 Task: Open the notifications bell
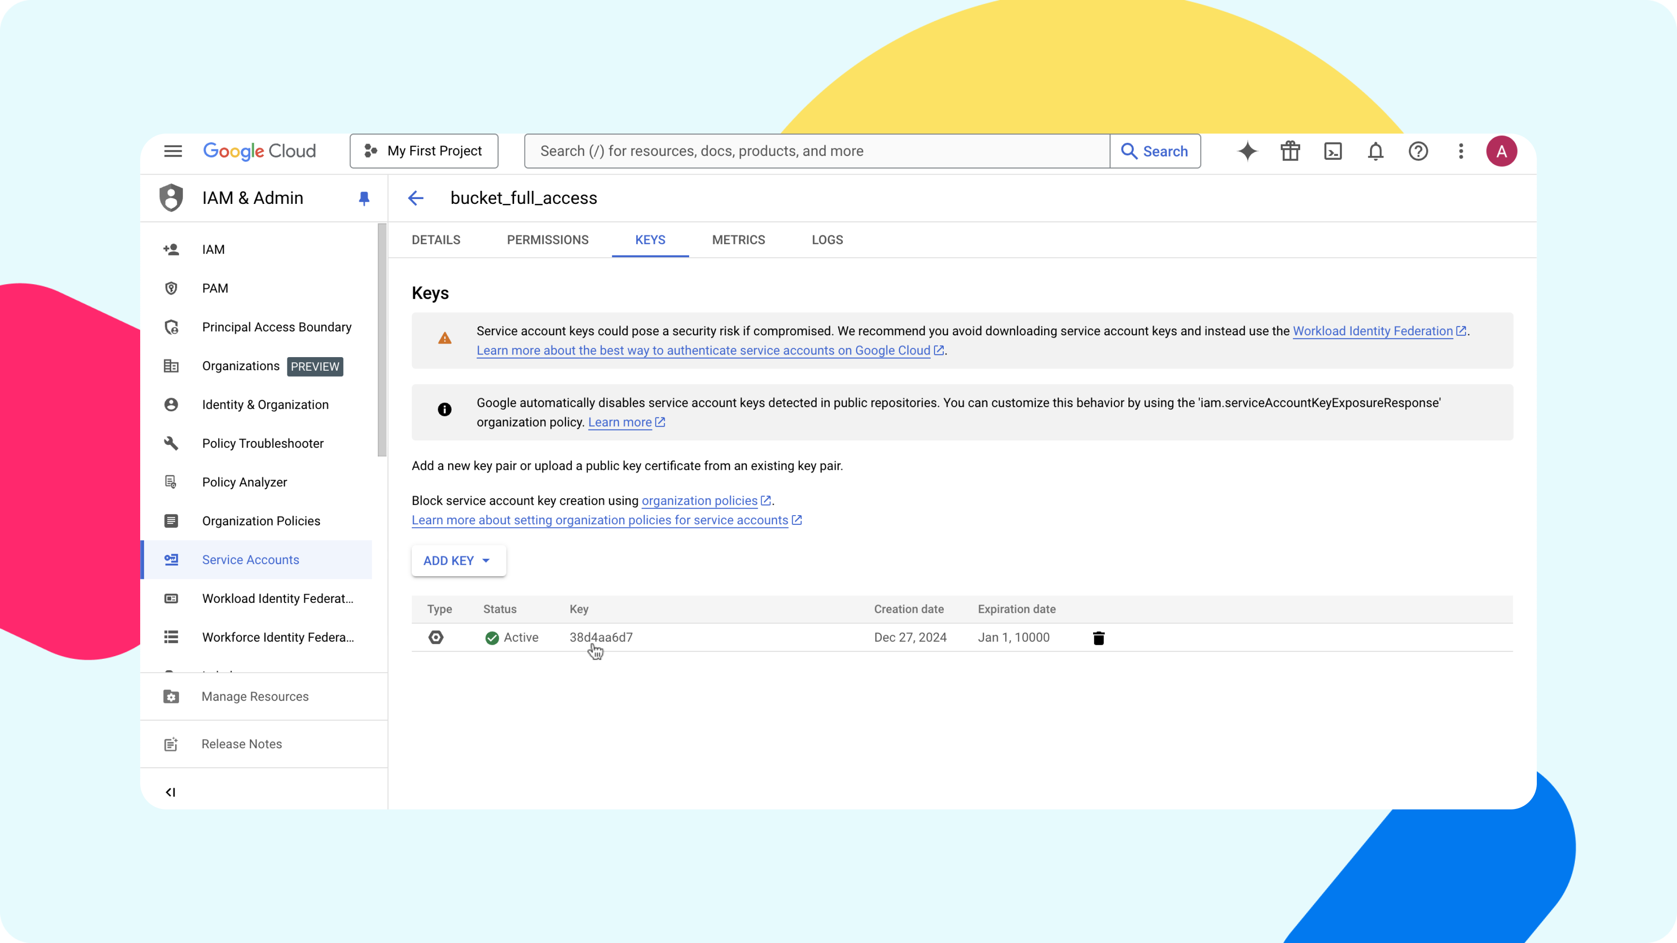click(x=1375, y=151)
